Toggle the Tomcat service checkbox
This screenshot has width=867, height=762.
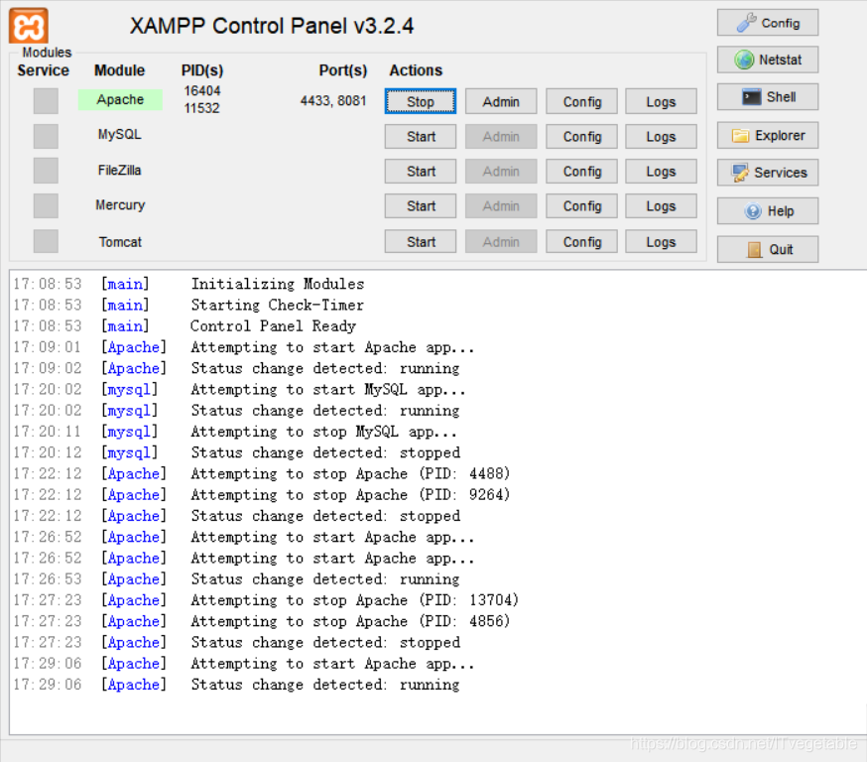[x=46, y=242]
